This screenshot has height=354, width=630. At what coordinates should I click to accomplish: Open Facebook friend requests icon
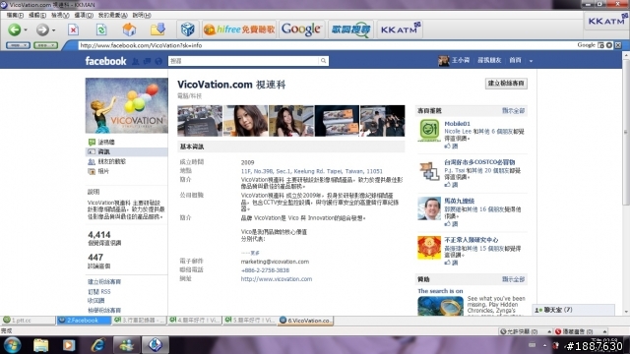[136, 61]
